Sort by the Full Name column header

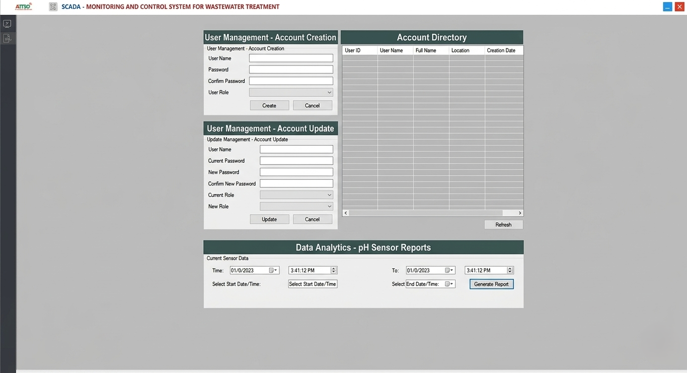tap(431, 51)
